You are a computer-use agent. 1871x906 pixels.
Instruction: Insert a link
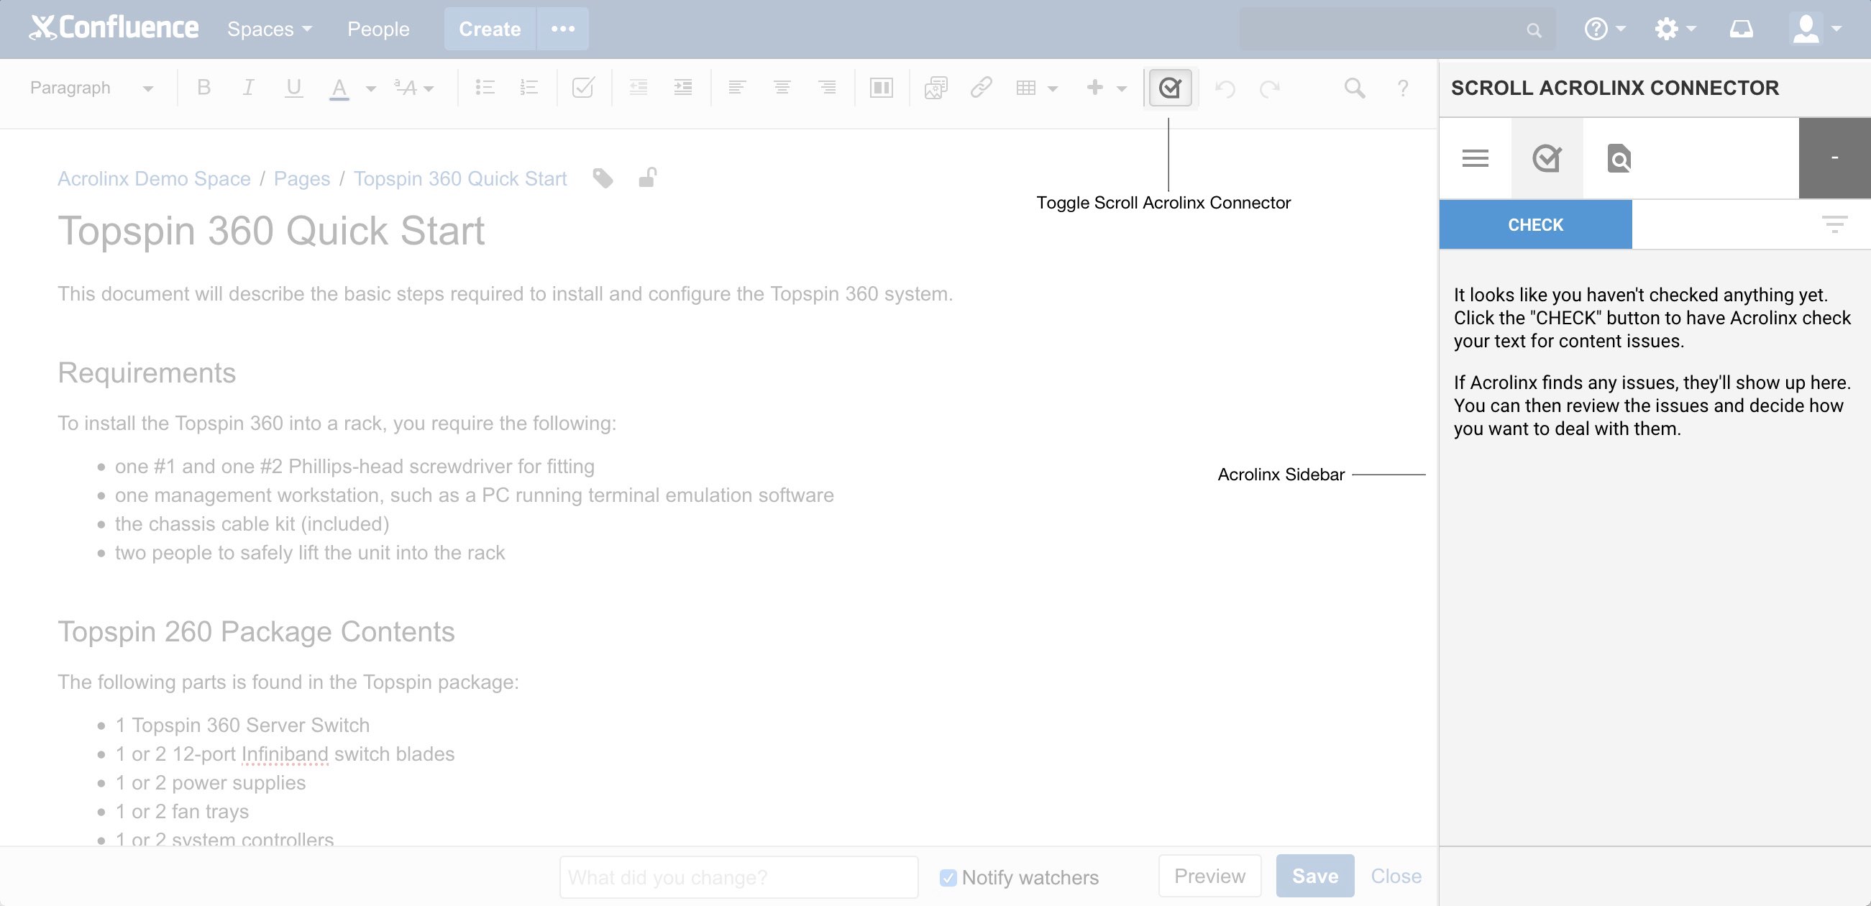point(981,88)
